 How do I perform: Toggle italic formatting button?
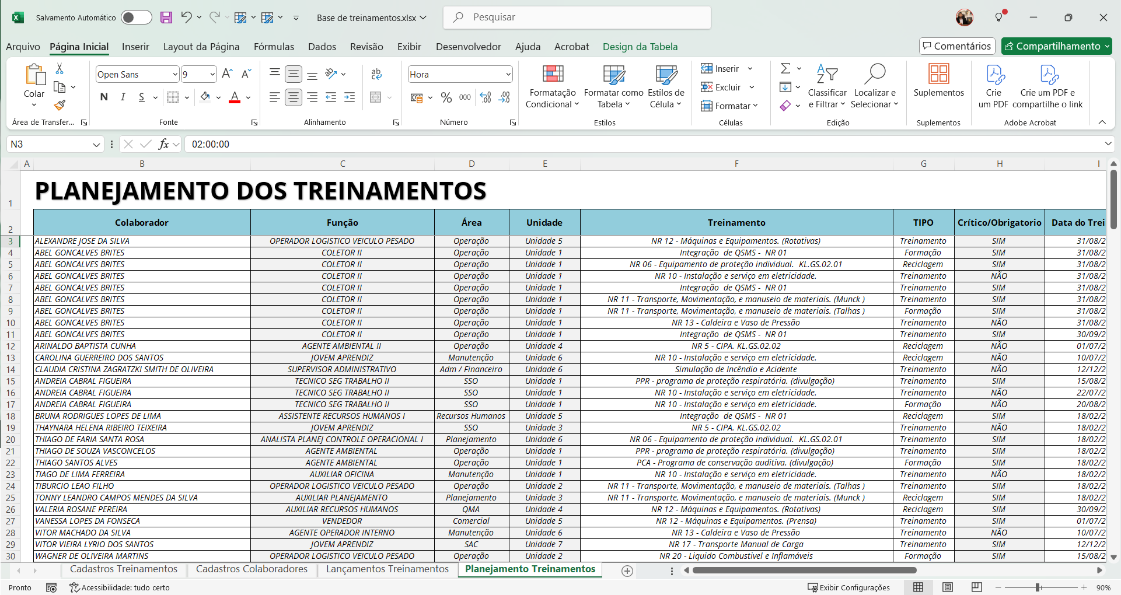pos(123,97)
